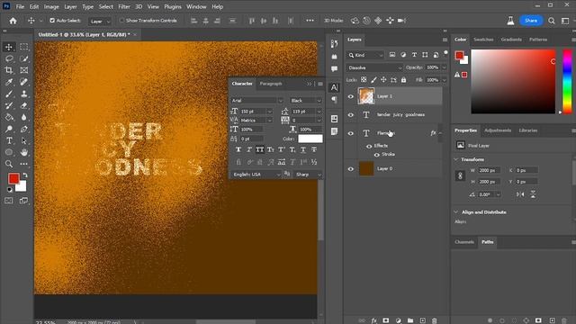Open the Sharp anti-aliasing dropdown
The image size is (576, 324).
click(308, 175)
